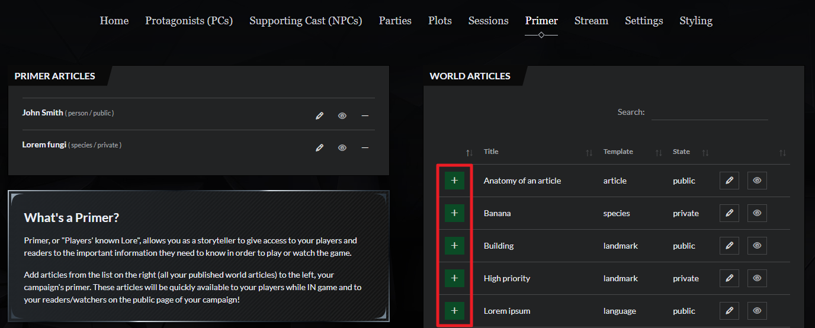Image resolution: width=815 pixels, height=328 pixels.
Task: Click the Lorem ipsum title cell
Action: tap(507, 311)
